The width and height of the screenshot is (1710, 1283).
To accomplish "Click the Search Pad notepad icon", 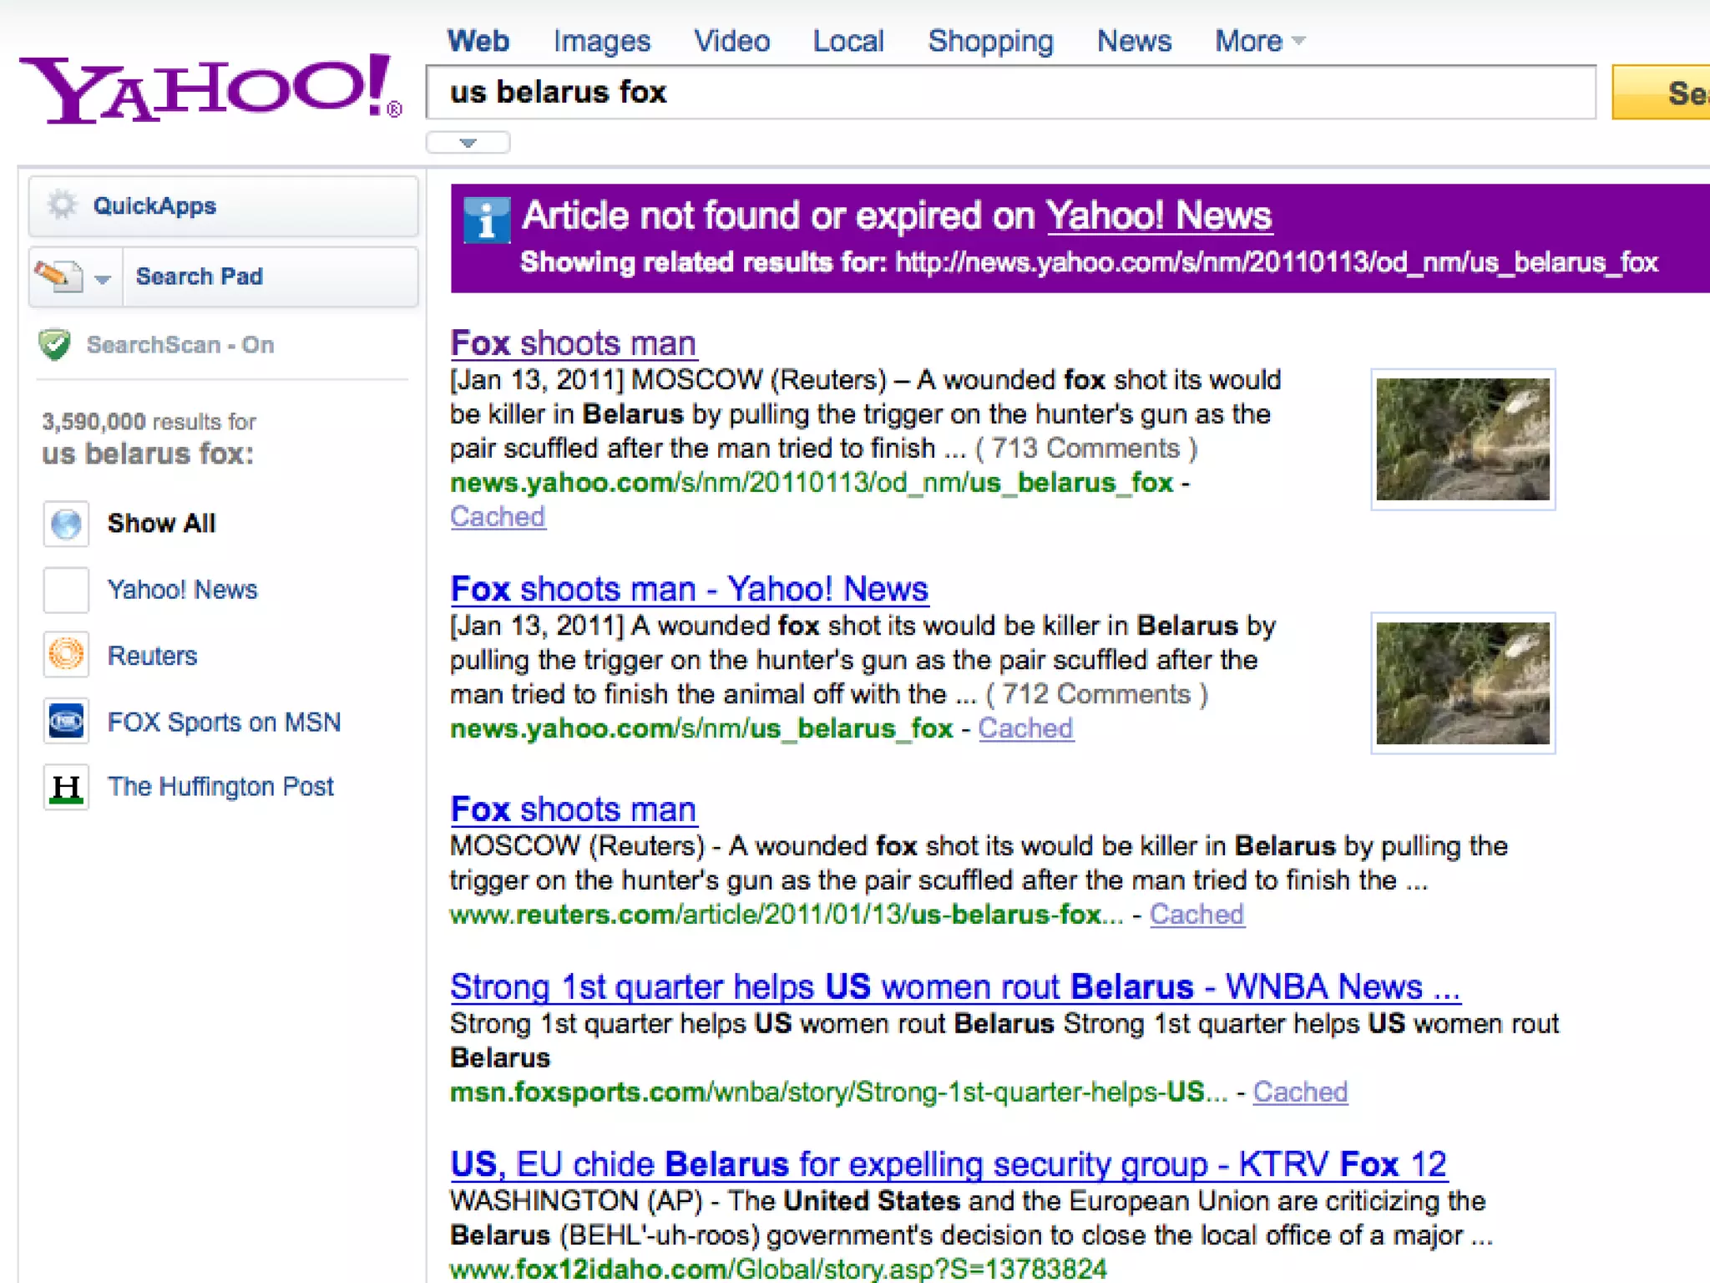I will (x=58, y=276).
